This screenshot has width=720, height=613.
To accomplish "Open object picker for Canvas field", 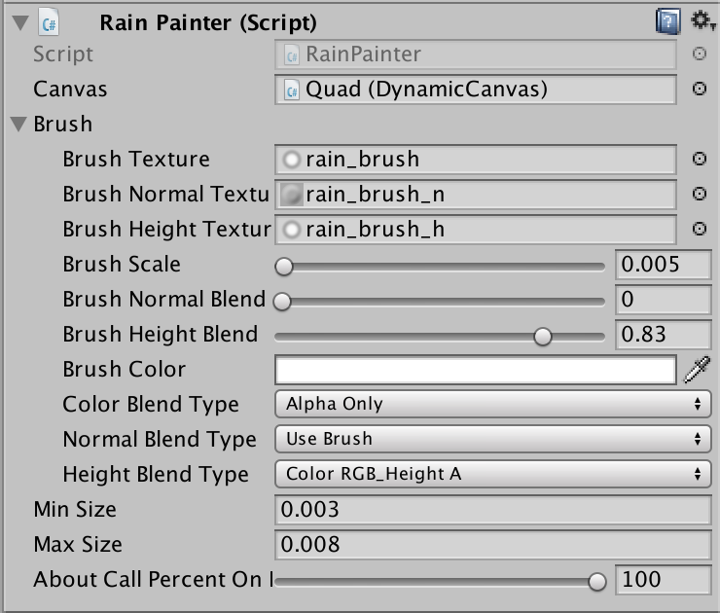I will (x=699, y=89).
